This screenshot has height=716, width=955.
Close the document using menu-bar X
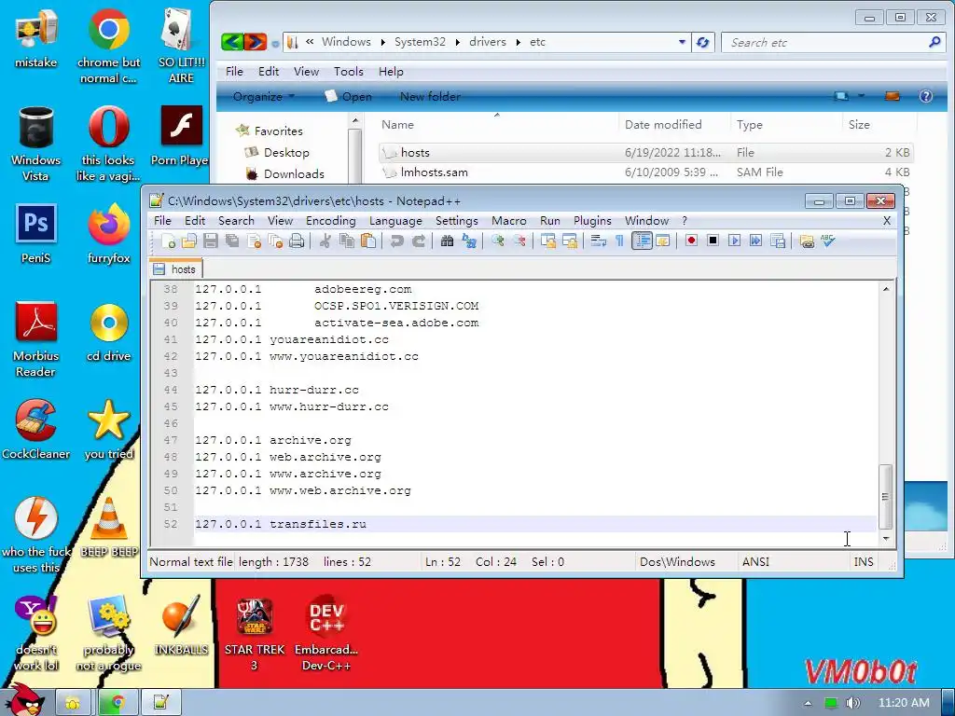(887, 221)
